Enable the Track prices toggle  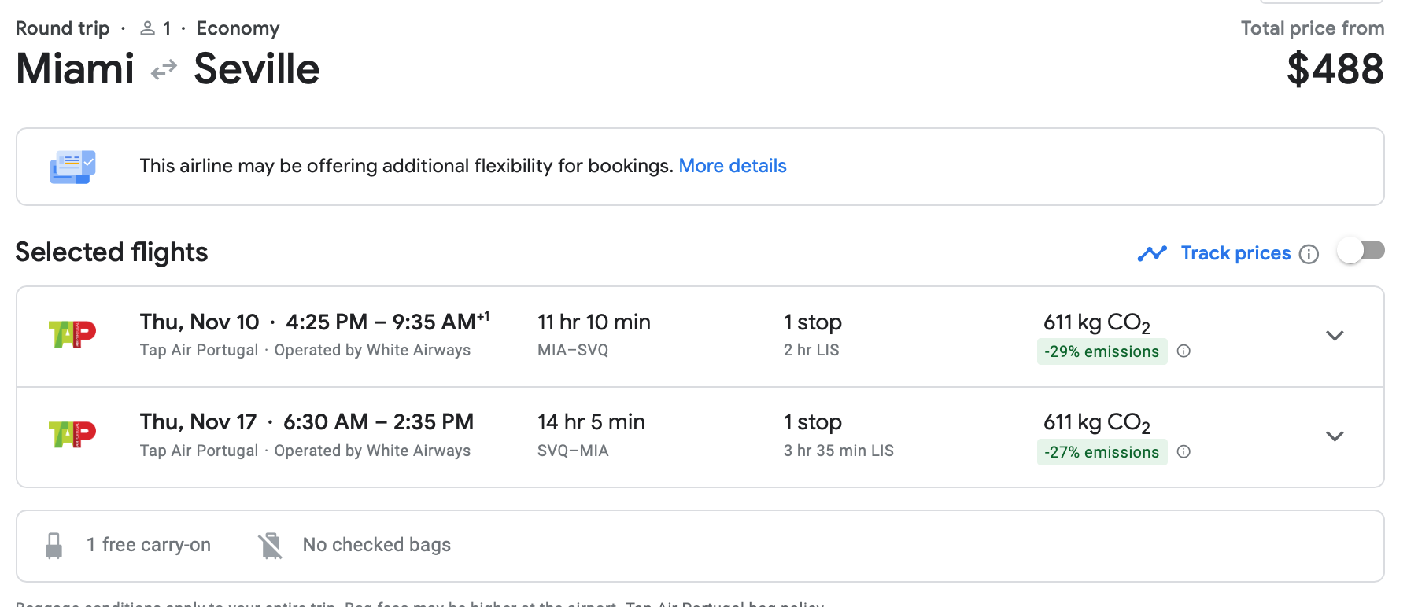tap(1361, 252)
